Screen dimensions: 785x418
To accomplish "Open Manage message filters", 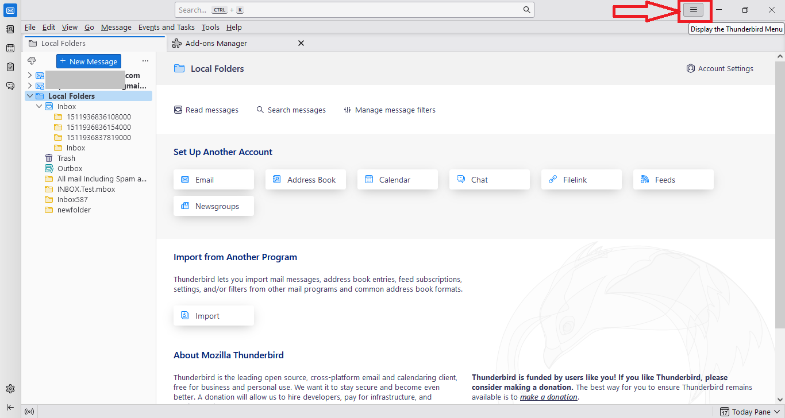I will 390,110.
